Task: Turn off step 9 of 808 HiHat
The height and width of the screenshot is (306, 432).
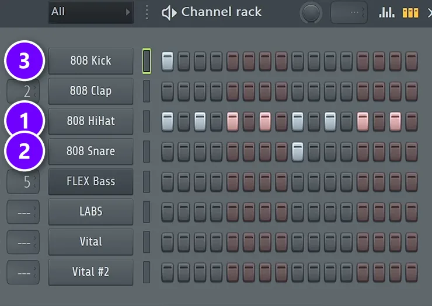Action: [x=298, y=121]
